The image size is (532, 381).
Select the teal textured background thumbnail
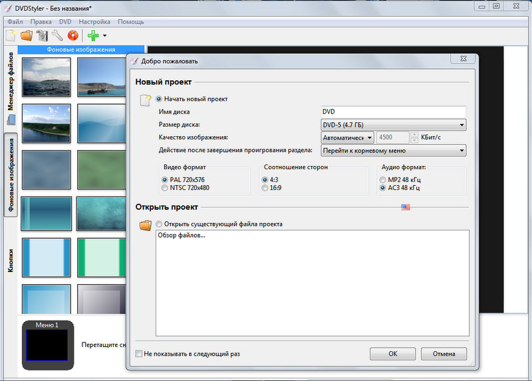(102, 214)
